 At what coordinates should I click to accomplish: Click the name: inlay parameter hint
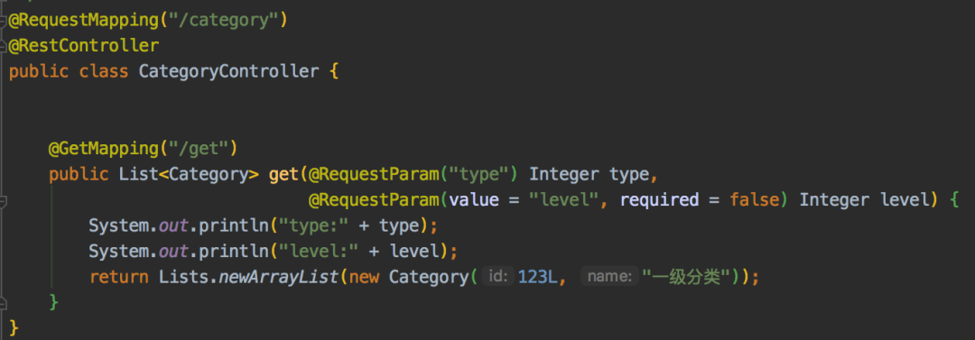610,277
